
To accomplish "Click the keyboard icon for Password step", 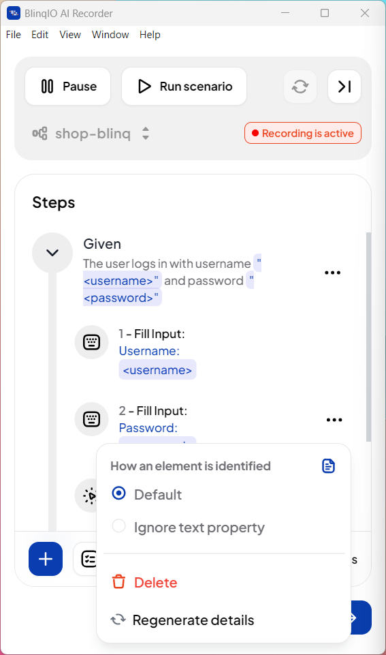I will [x=91, y=419].
